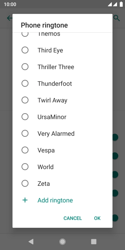Confirm with the OK button
Image resolution: width=125 pixels, height=250 pixels.
[x=97, y=218]
